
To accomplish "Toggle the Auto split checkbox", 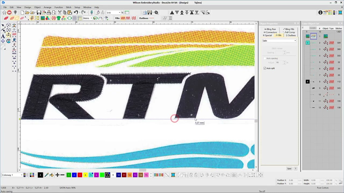I will point(265,68).
